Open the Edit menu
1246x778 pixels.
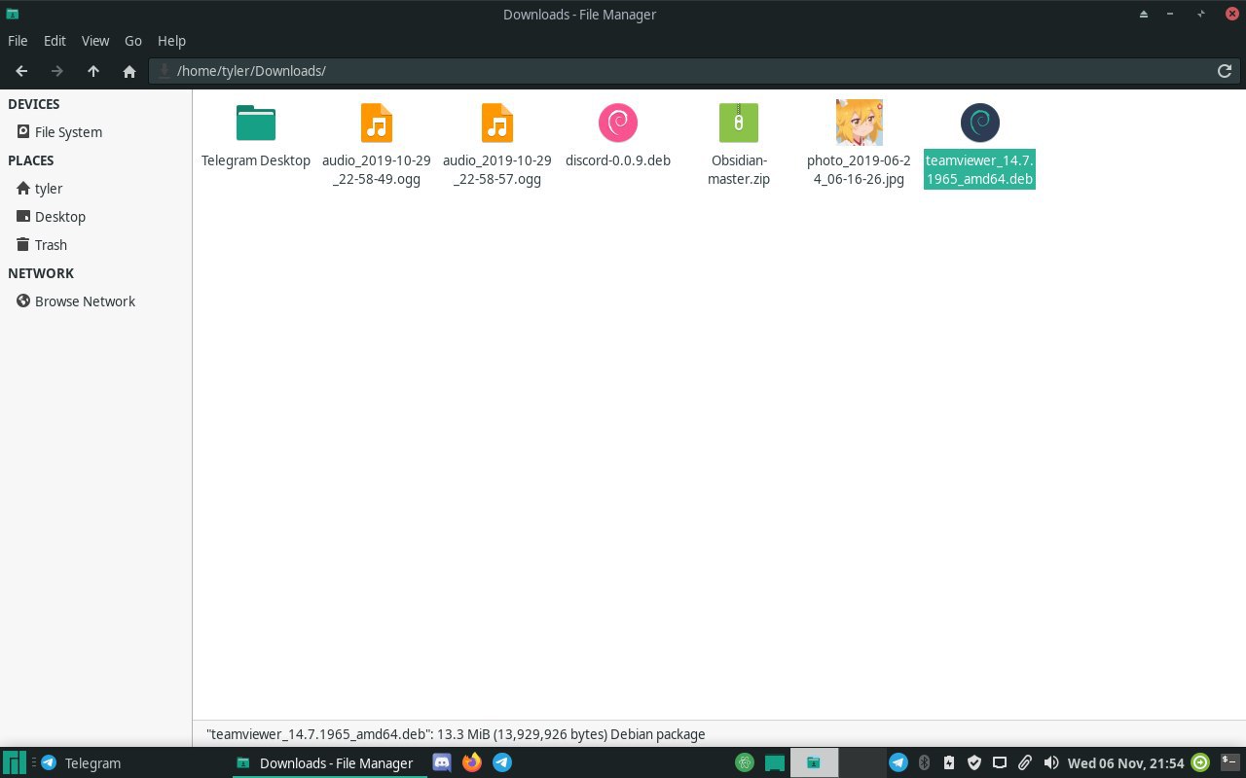click(55, 41)
